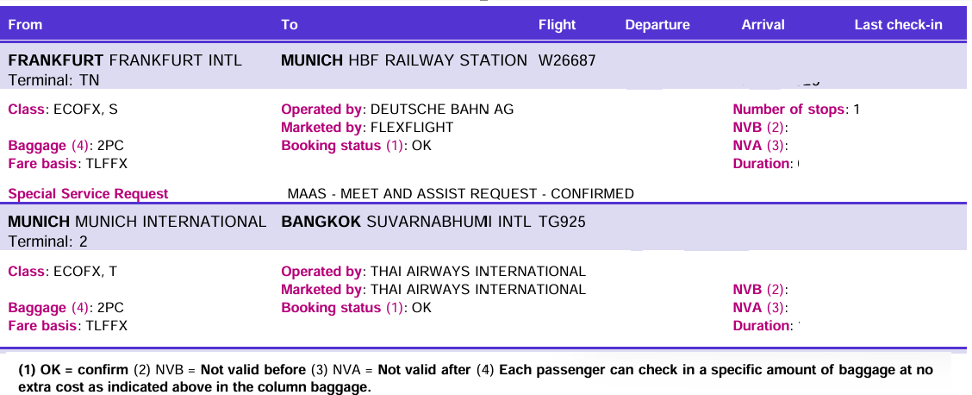Click MUNICH INTERNATIONAL origin text
This screenshot has height=395, width=972.
click(x=137, y=222)
